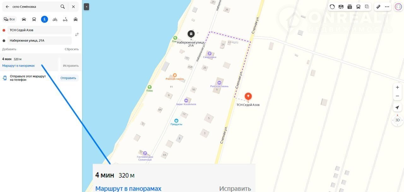
Task: Choose taxi route mode
Action: pos(75,19)
